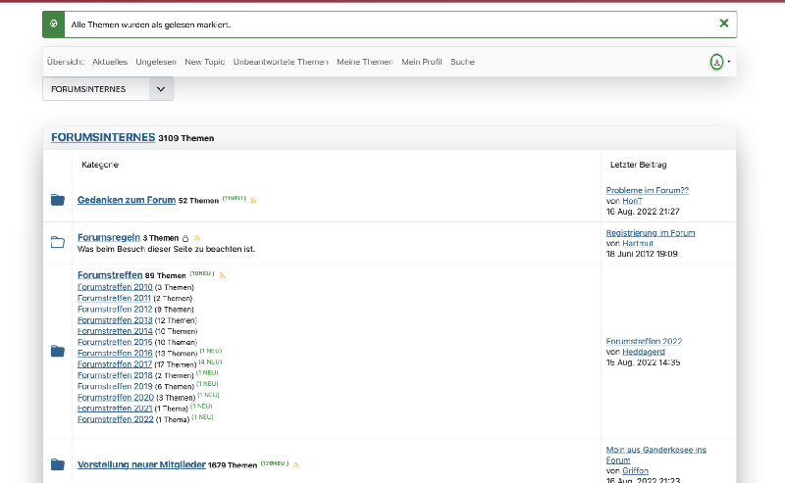
Task: Open the Forumstreffen 2017 subcategory
Action: [x=115, y=363]
